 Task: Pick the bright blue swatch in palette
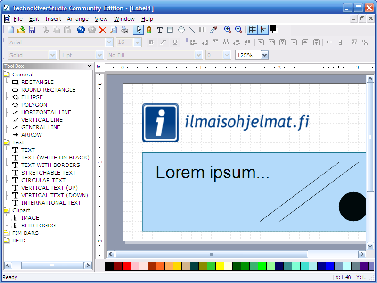pos(330,266)
